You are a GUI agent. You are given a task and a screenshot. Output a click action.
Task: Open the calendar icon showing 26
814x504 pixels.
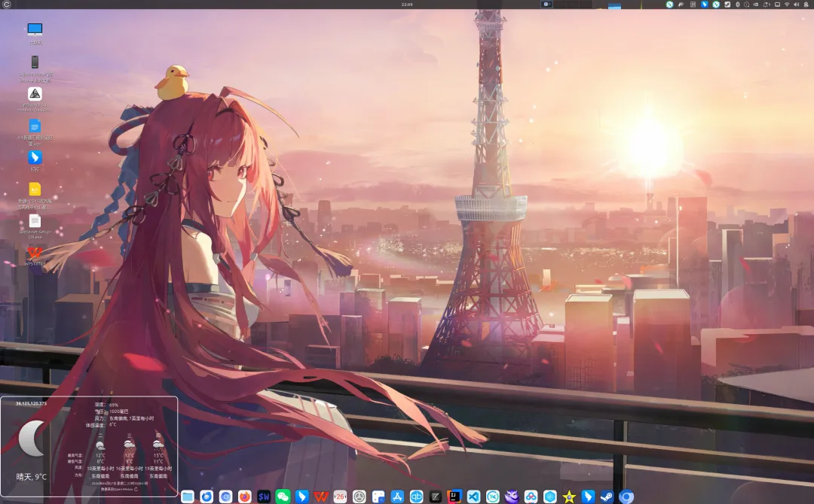pyautogui.click(x=340, y=496)
